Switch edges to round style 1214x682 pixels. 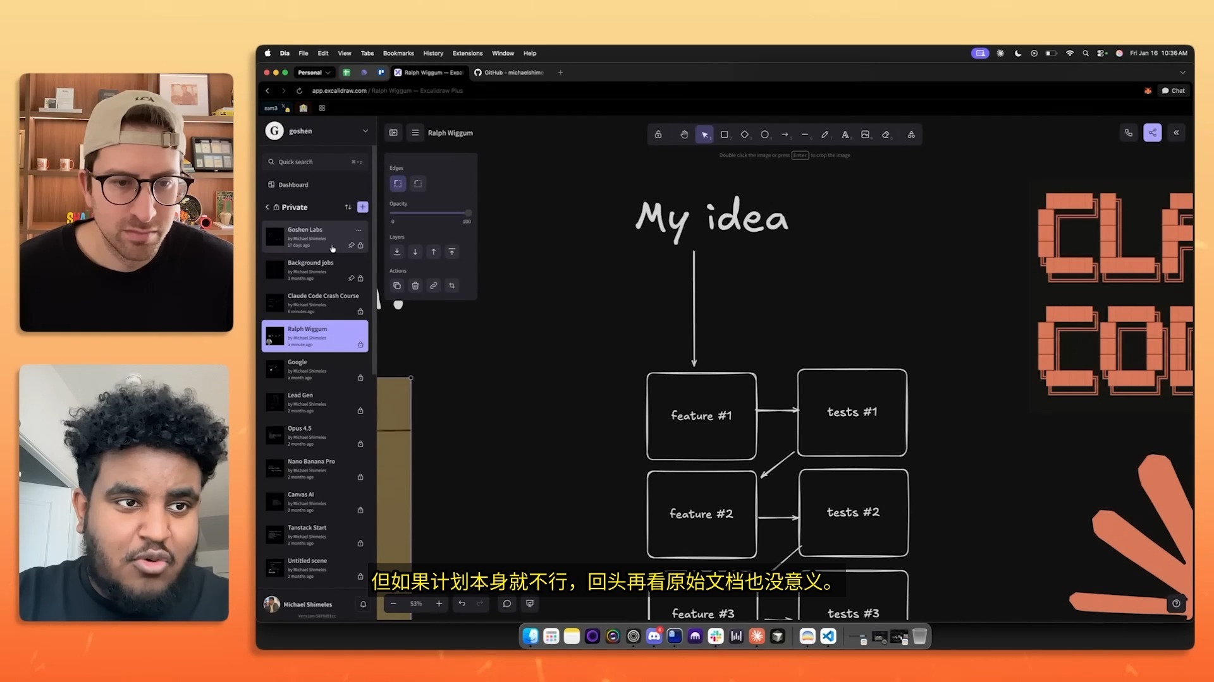tap(417, 184)
